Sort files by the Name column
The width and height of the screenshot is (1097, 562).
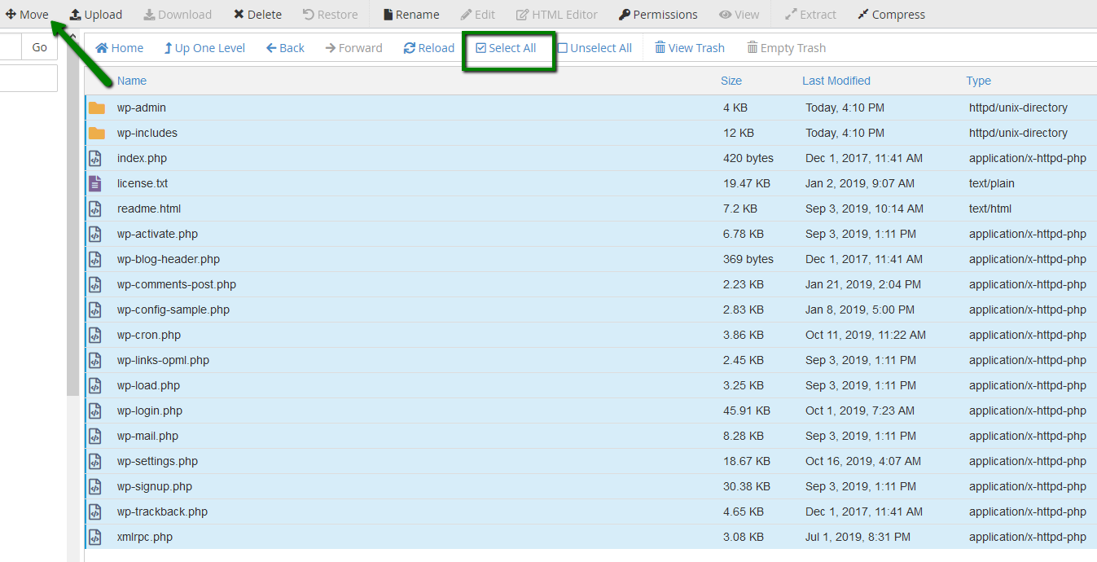pyautogui.click(x=132, y=81)
